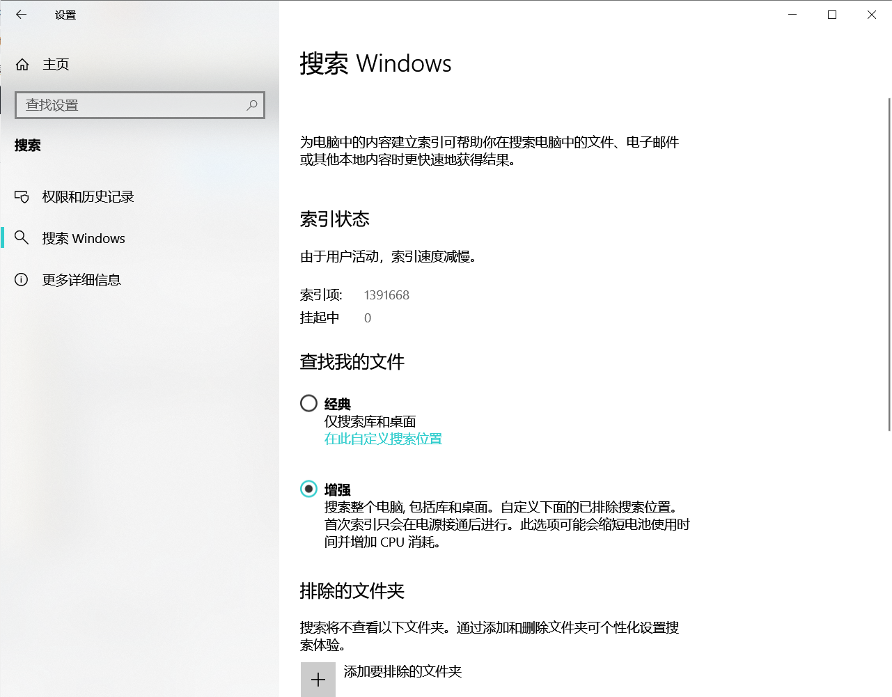Focus the 查找设置 search field

(132, 105)
